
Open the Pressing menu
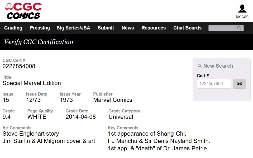40,28
